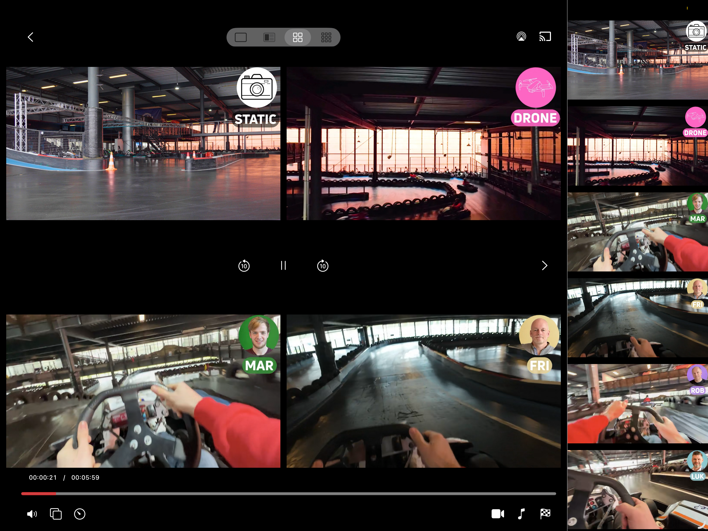This screenshot has height=531, width=708.
Task: Click the ROB label in side panel
Action: [697, 390]
